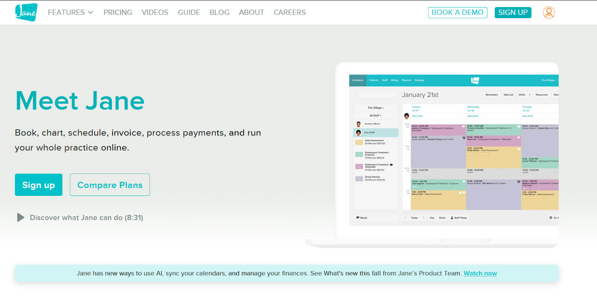Click Wednesday Jan 22 column header in preview

(473, 109)
